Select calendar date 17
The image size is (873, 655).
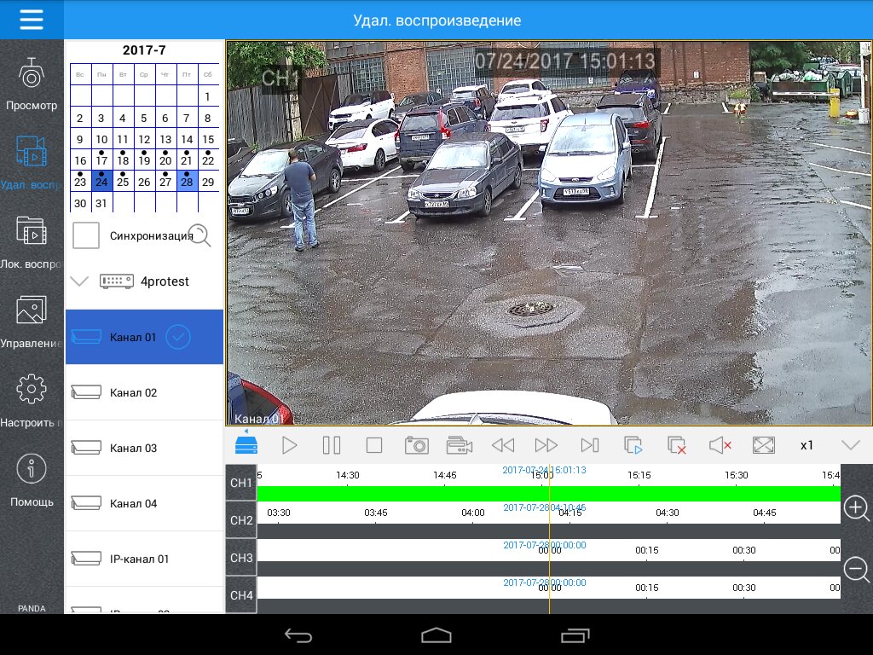101,159
